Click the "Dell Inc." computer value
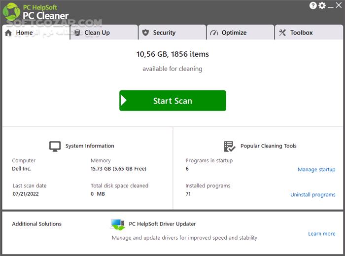The image size is (345, 256). pyautogui.click(x=22, y=169)
